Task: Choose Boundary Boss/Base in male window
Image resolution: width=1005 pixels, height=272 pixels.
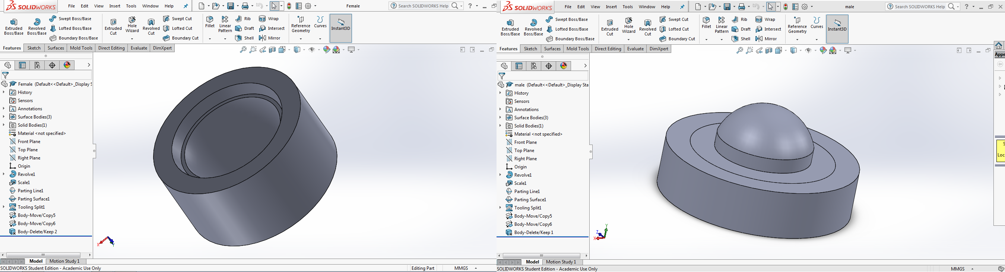Action: point(570,39)
